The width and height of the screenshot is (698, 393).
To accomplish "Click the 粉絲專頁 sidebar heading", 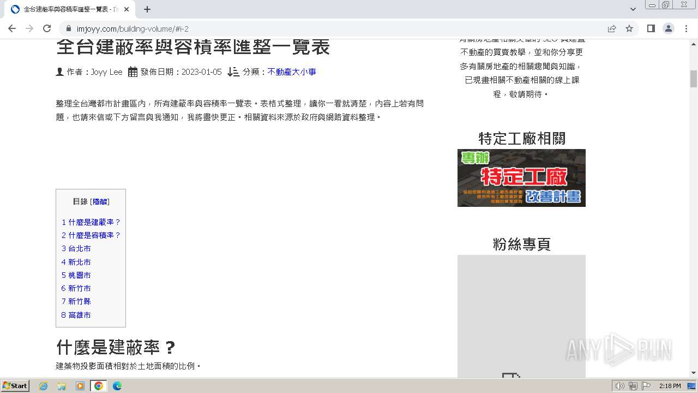I will 521,244.
